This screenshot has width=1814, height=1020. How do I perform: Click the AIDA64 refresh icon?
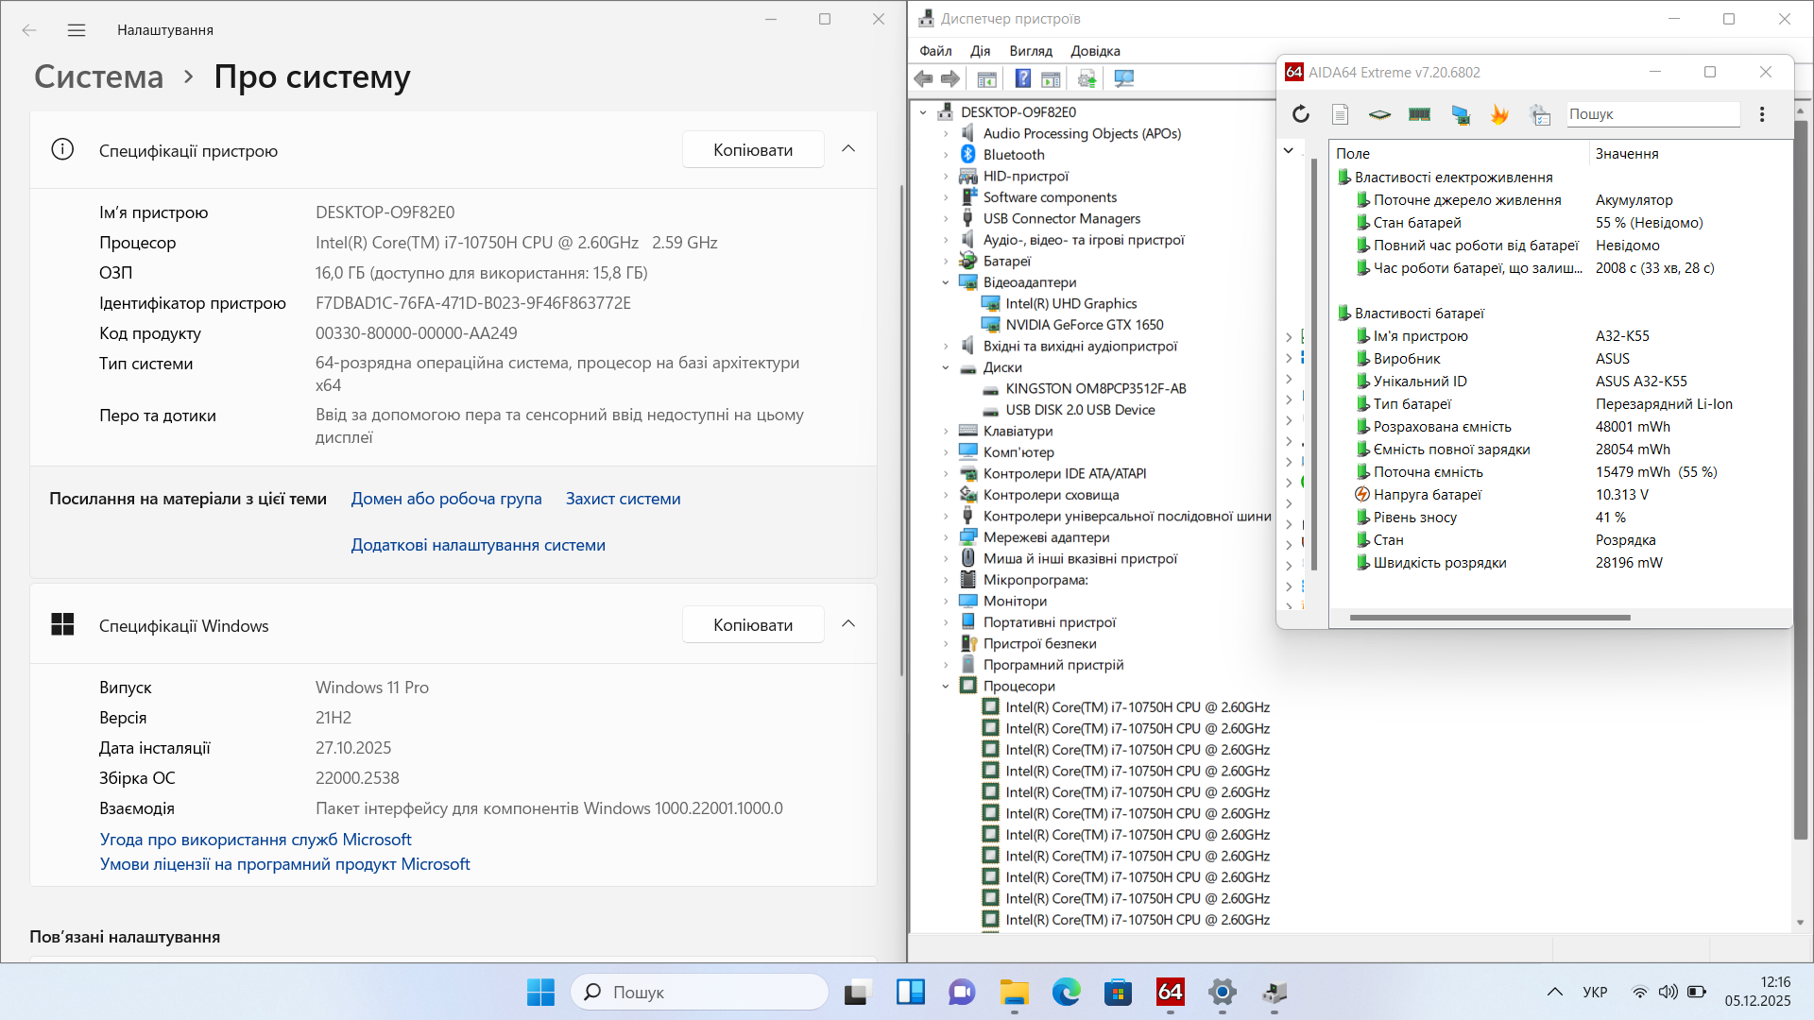[x=1301, y=114]
